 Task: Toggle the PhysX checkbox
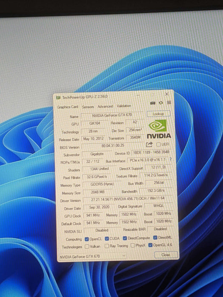(133, 246)
